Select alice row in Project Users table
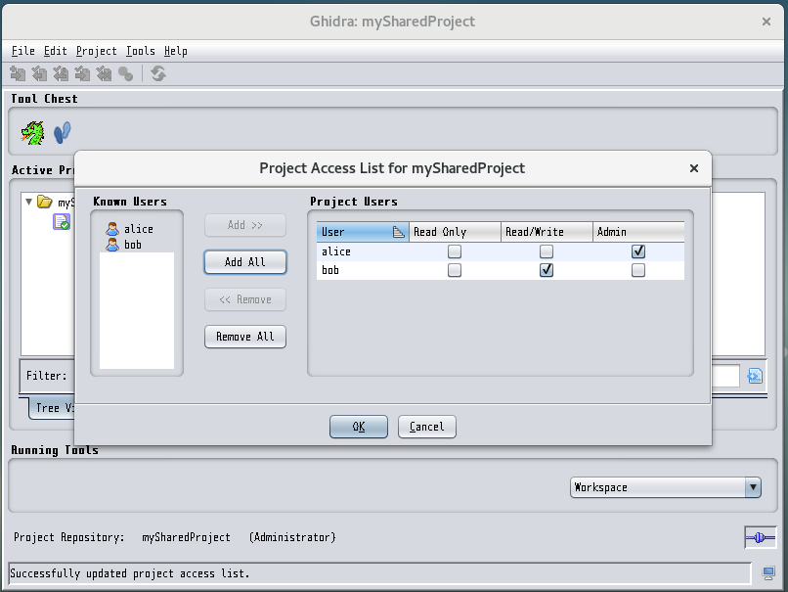This screenshot has height=592, width=788. (x=500, y=251)
